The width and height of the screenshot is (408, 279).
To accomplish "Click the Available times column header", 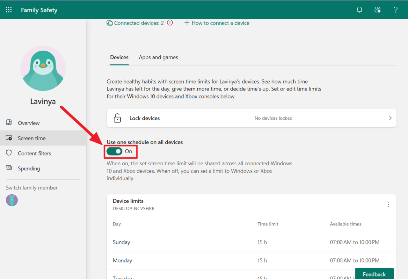I will coord(346,224).
